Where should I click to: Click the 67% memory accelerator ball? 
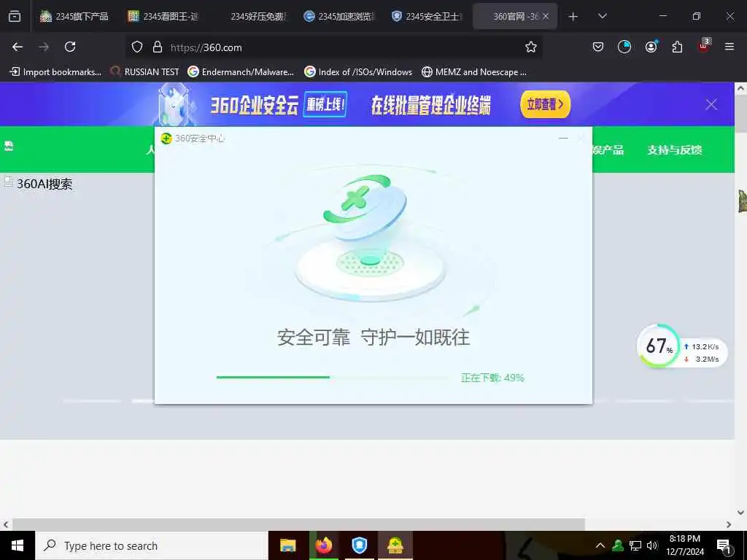[x=659, y=346]
